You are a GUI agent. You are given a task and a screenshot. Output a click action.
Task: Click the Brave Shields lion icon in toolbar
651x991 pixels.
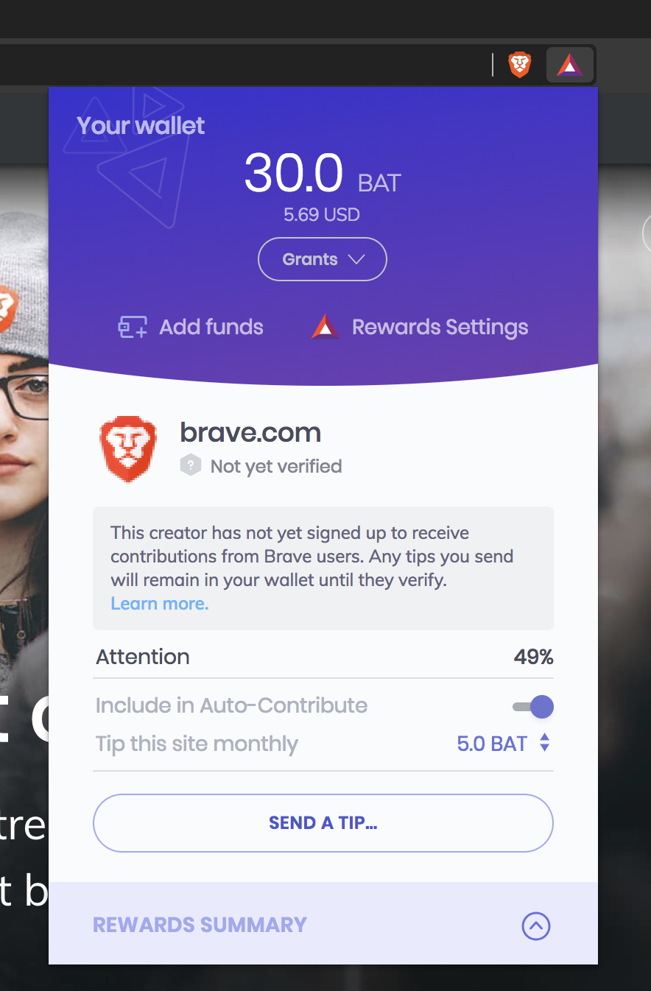click(520, 66)
